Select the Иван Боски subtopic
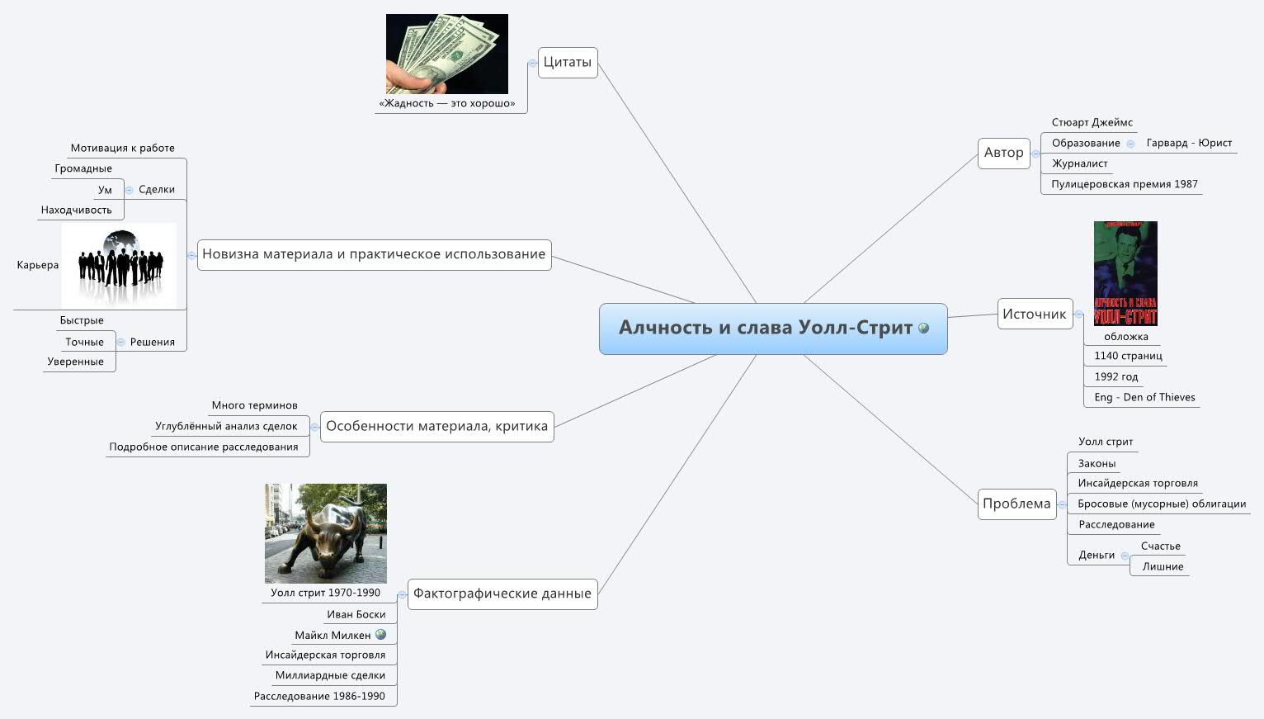1264x719 pixels. 356,614
